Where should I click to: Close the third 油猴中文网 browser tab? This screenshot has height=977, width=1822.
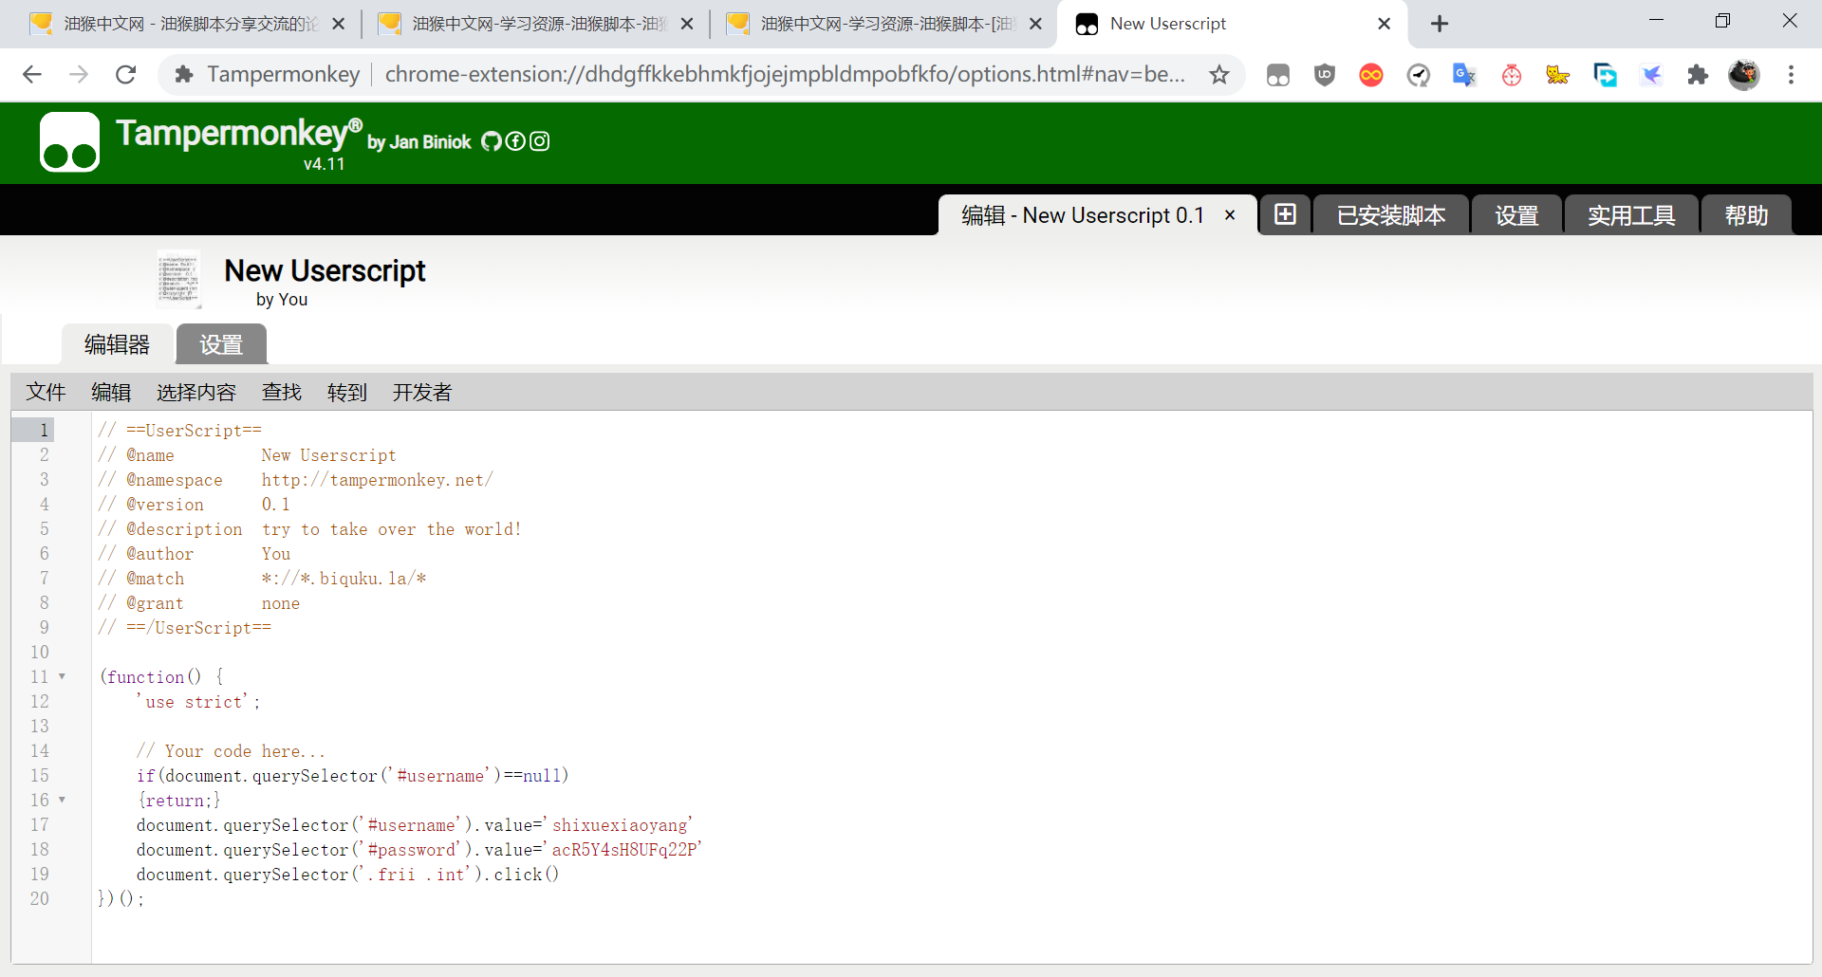point(1035,24)
